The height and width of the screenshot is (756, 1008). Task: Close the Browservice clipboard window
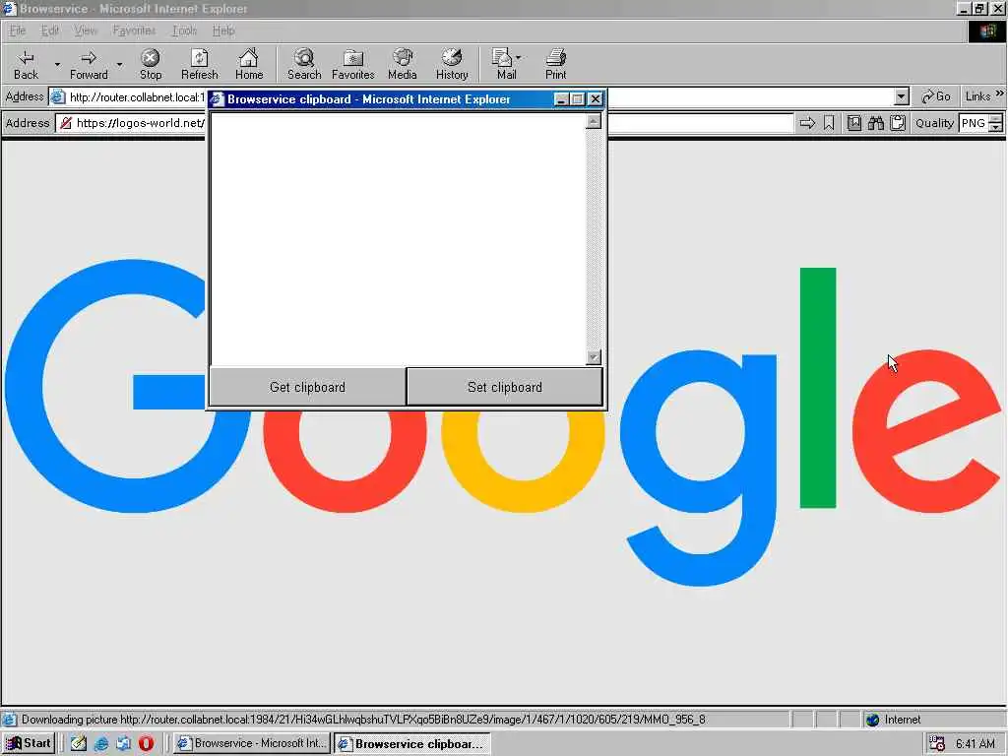coord(596,99)
